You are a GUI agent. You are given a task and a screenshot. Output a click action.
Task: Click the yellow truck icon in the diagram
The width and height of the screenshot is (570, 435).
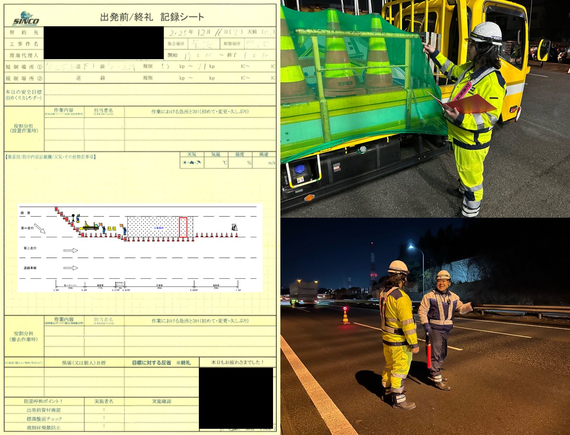point(90,226)
